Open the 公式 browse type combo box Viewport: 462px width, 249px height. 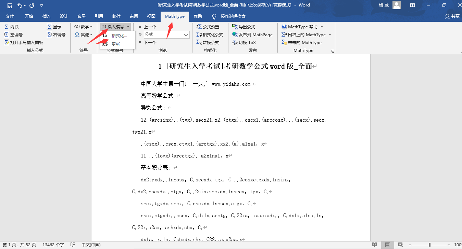click(167, 34)
